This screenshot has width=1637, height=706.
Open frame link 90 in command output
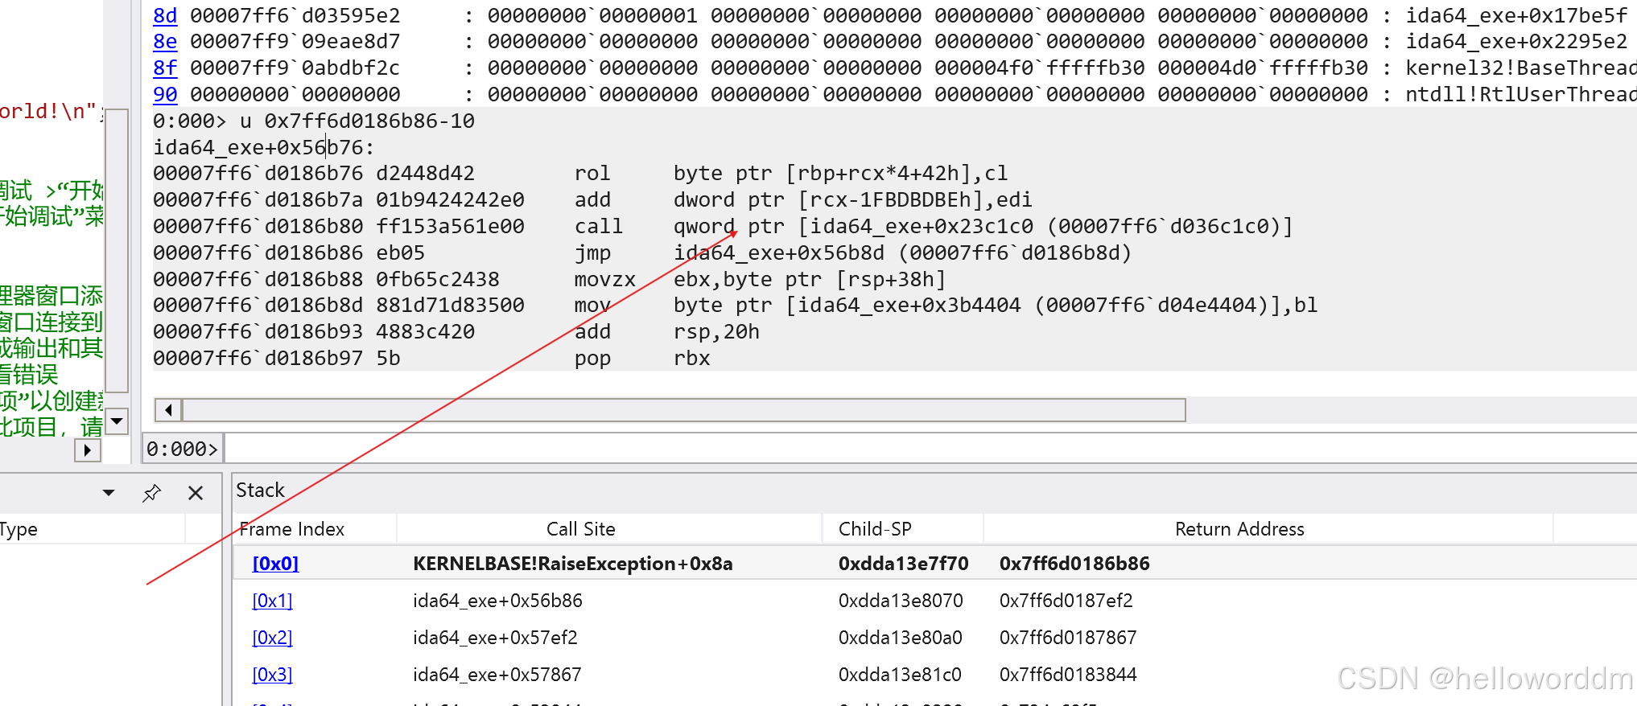165,94
